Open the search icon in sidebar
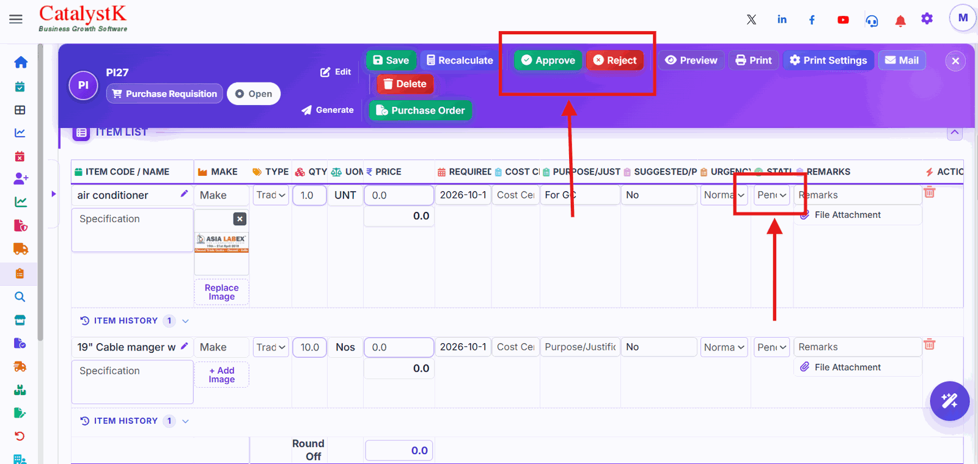 tap(20, 297)
